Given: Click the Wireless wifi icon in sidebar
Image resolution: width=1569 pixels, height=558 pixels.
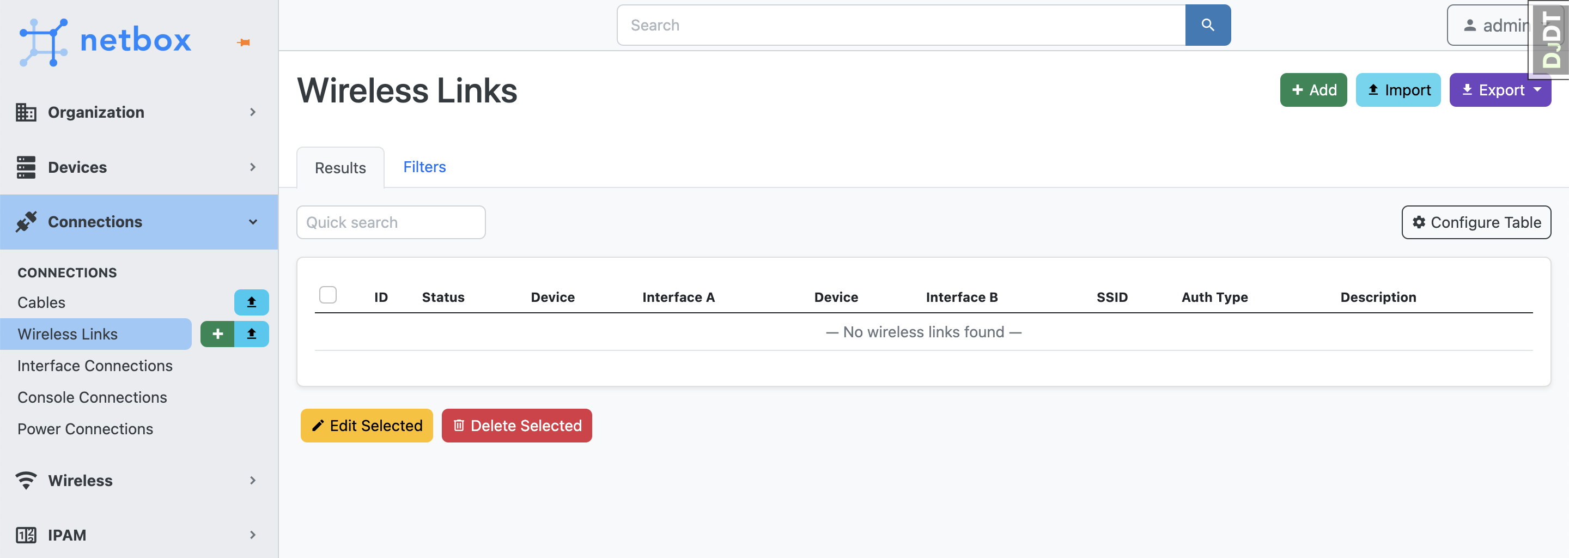Looking at the screenshot, I should [x=26, y=481].
